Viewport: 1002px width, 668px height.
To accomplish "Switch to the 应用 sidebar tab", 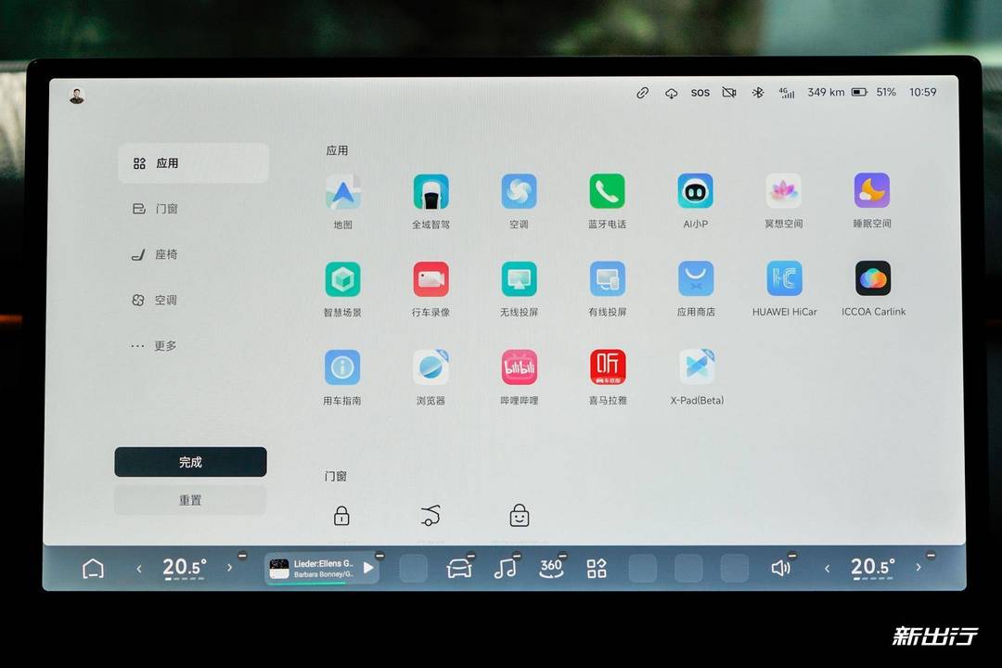I will (x=193, y=163).
